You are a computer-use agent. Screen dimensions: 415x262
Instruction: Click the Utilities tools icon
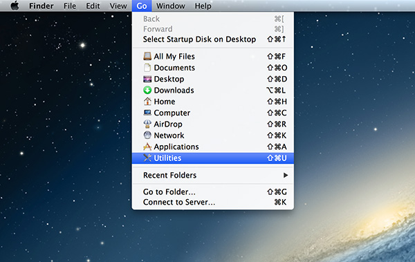(147, 158)
